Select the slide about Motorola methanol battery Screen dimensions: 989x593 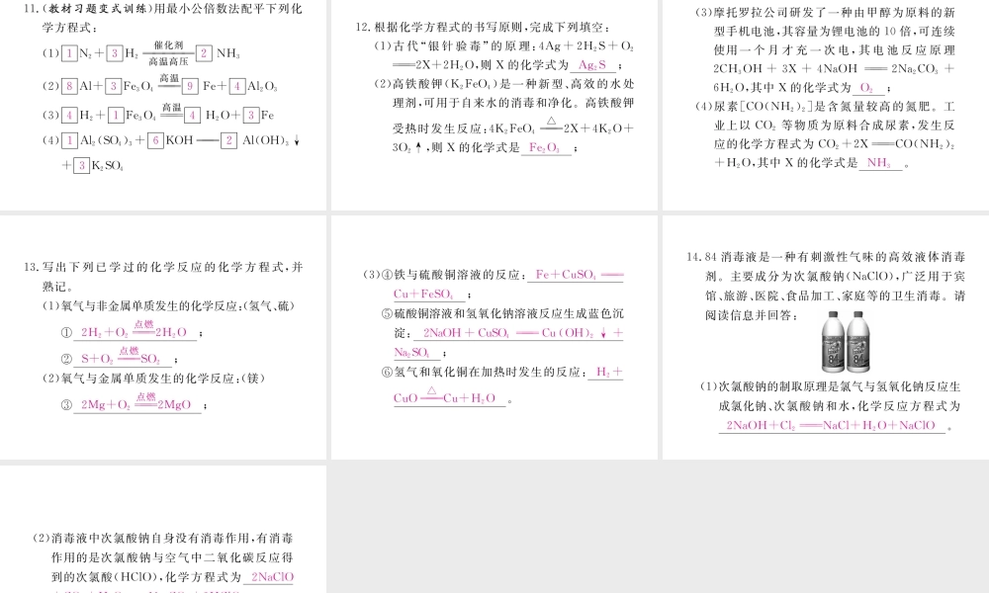pyautogui.click(x=826, y=105)
